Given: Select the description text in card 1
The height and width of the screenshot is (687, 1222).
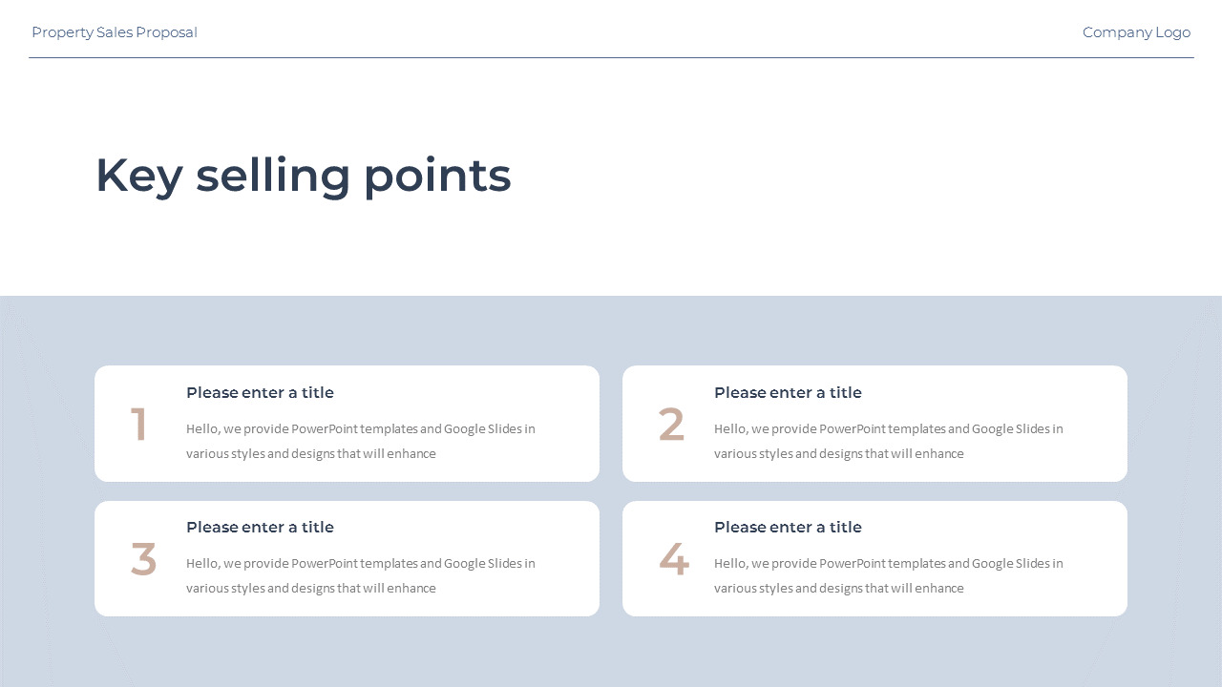Looking at the screenshot, I should (x=361, y=441).
